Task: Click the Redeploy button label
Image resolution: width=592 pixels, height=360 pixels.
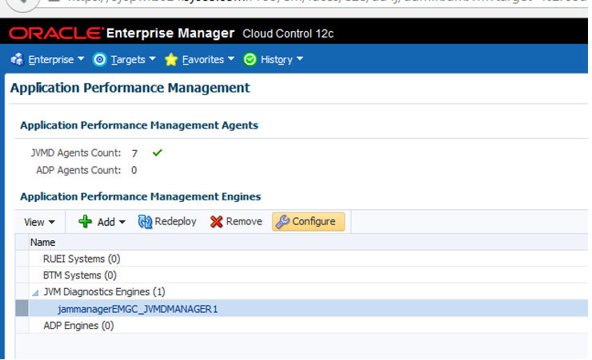Action: tap(175, 221)
